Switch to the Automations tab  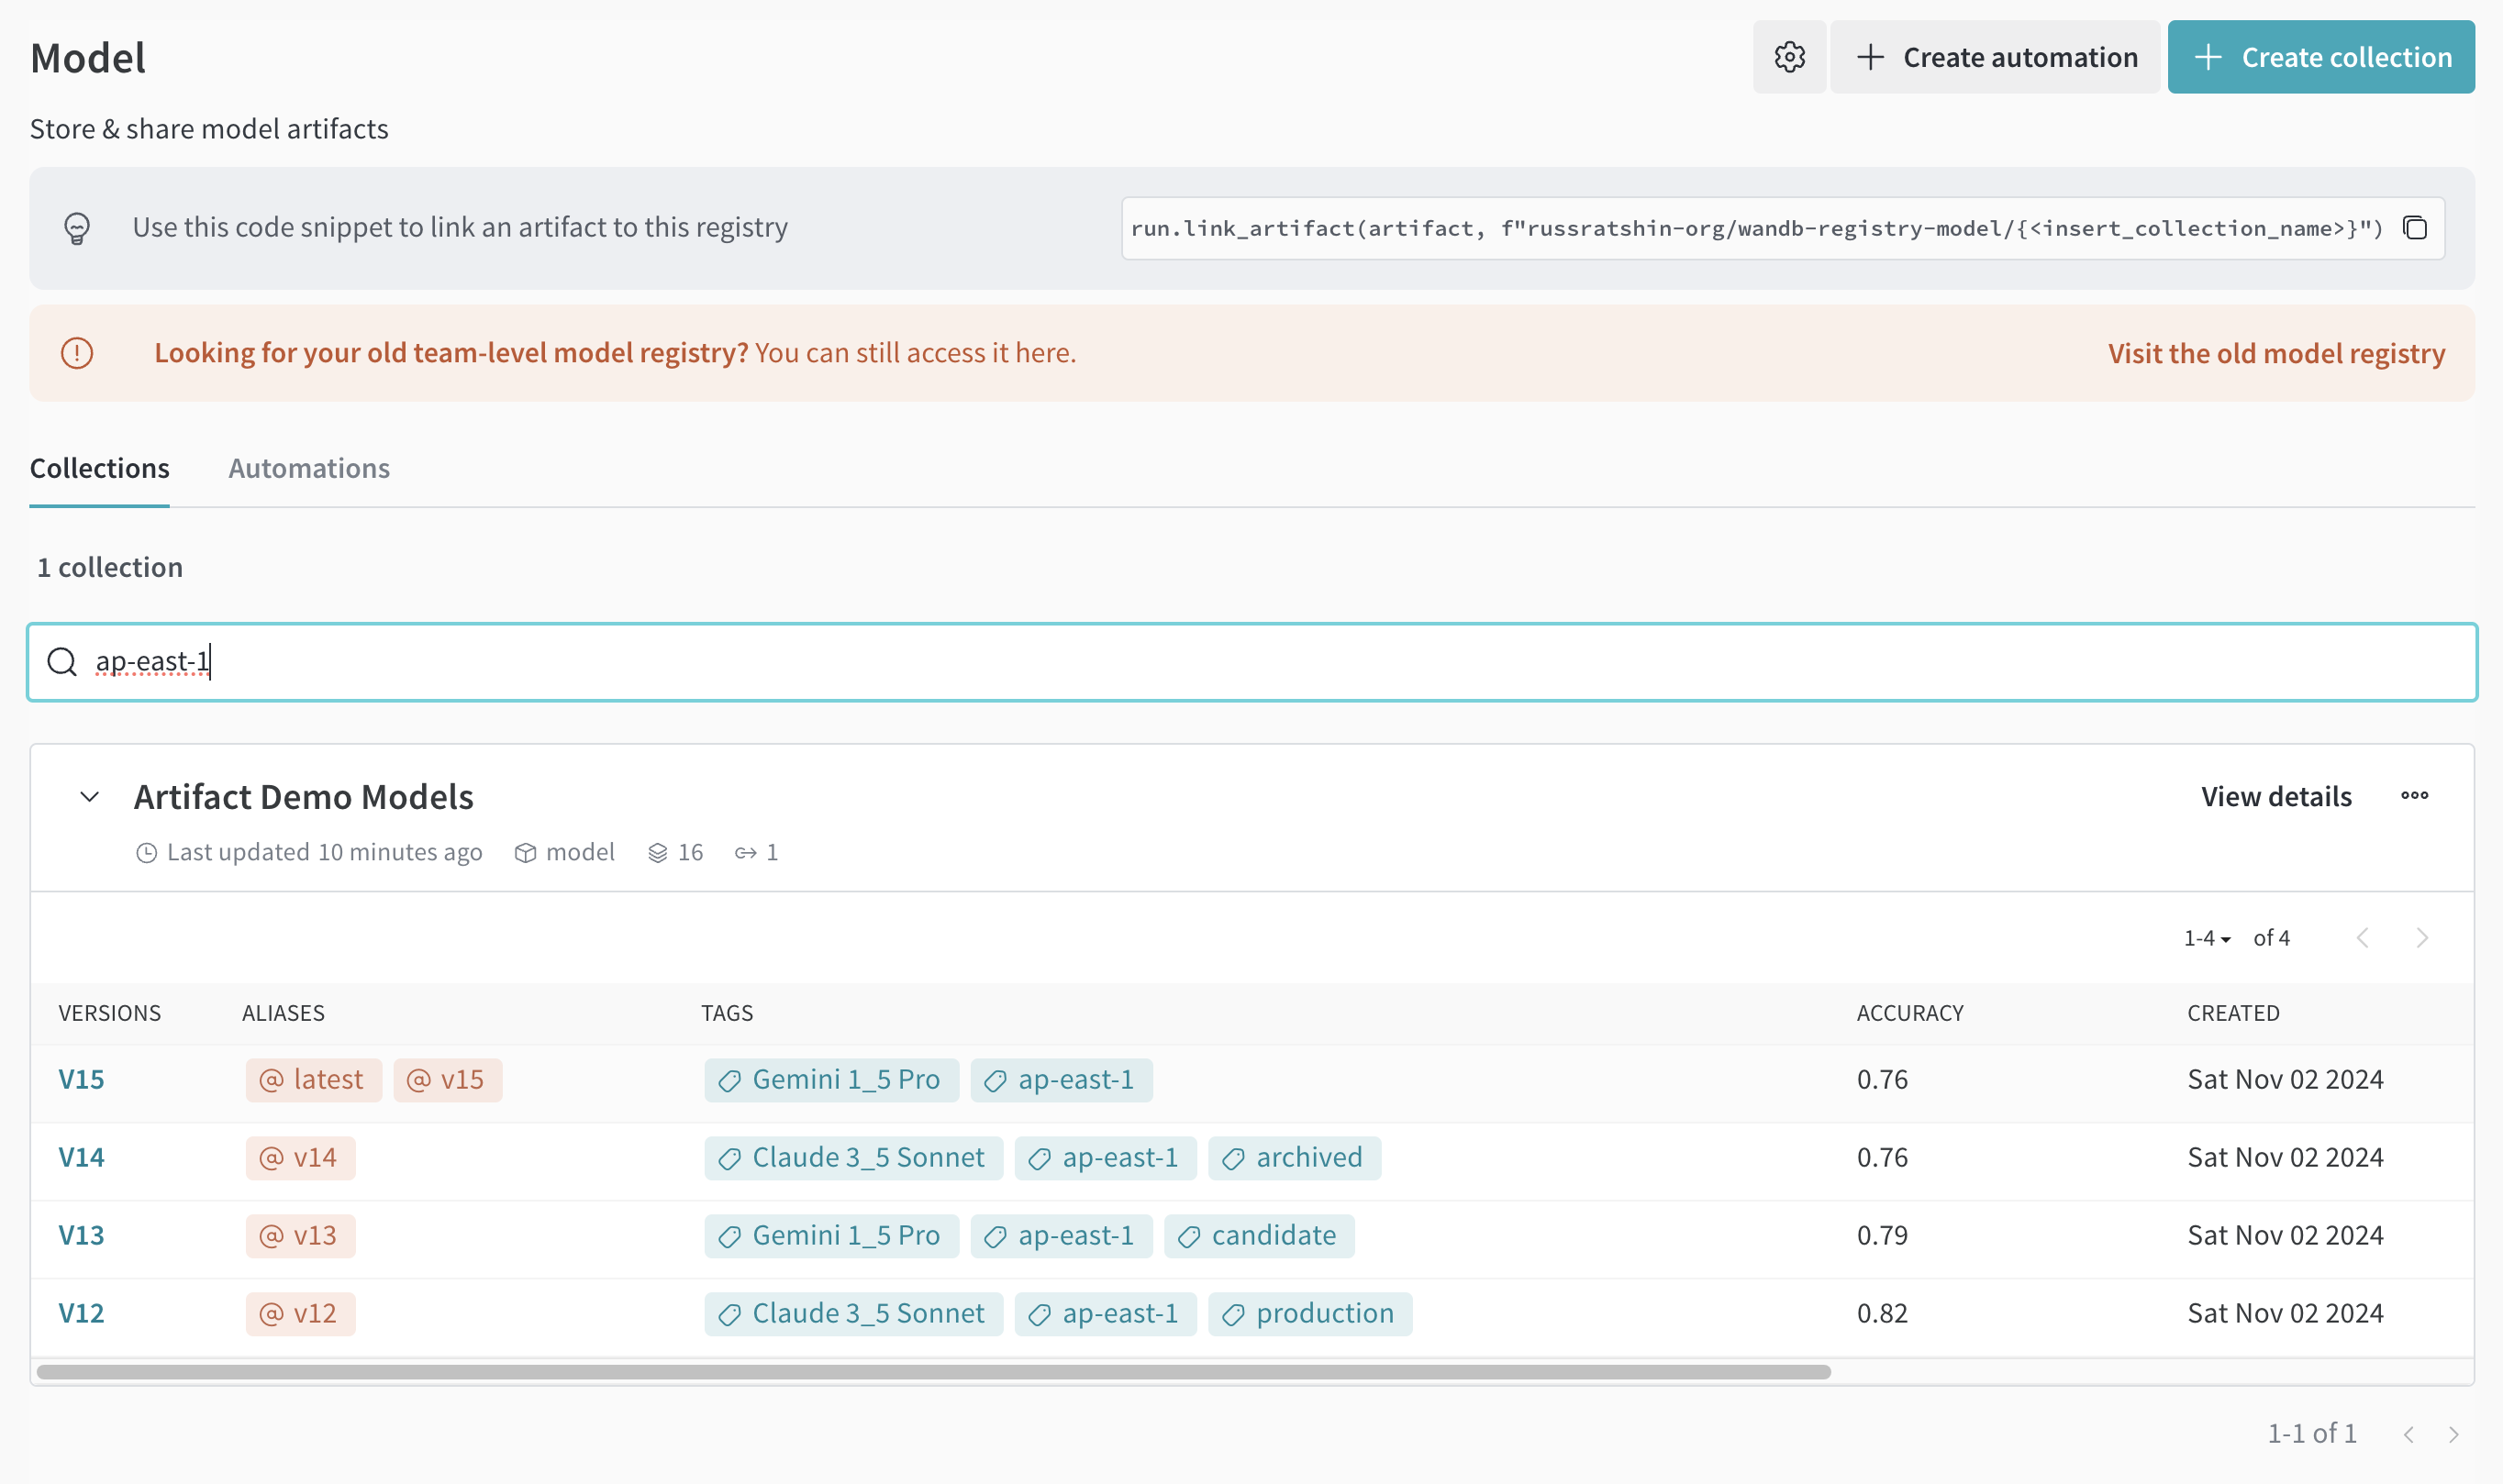click(x=309, y=468)
